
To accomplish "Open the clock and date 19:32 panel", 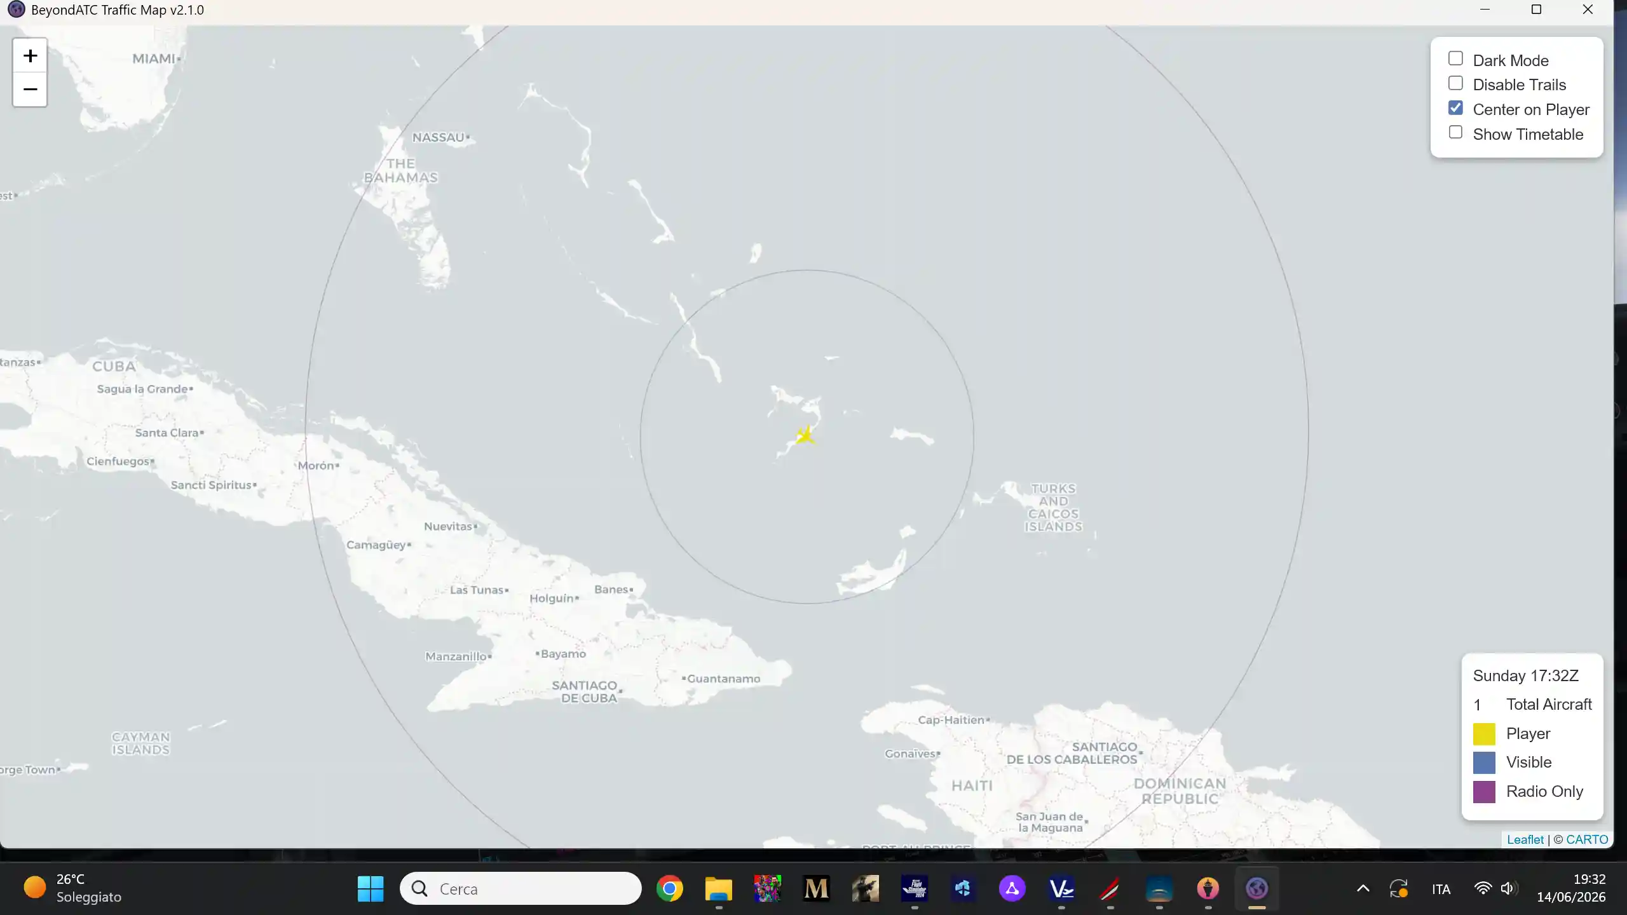I will [1571, 888].
